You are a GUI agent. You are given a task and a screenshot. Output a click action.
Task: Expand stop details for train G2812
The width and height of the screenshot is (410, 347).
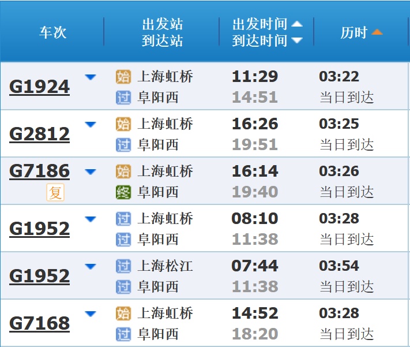91,124
